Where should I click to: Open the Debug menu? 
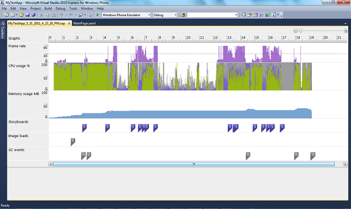click(x=60, y=9)
